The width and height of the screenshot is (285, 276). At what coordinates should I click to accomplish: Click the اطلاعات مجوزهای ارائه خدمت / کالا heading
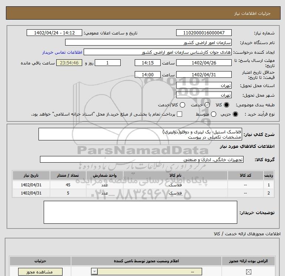(x=247, y=234)
